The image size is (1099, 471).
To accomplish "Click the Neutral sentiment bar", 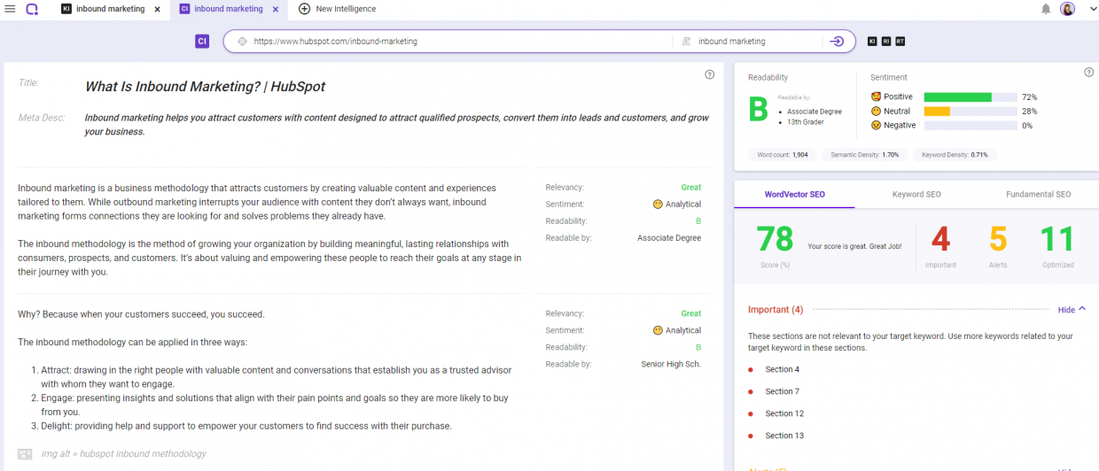I will click(x=970, y=112).
